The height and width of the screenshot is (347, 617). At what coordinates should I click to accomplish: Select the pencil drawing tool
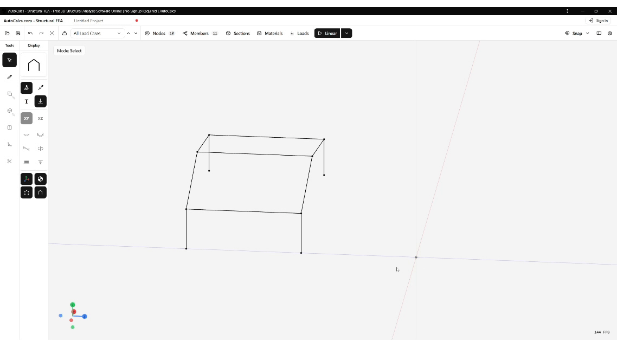tap(9, 76)
